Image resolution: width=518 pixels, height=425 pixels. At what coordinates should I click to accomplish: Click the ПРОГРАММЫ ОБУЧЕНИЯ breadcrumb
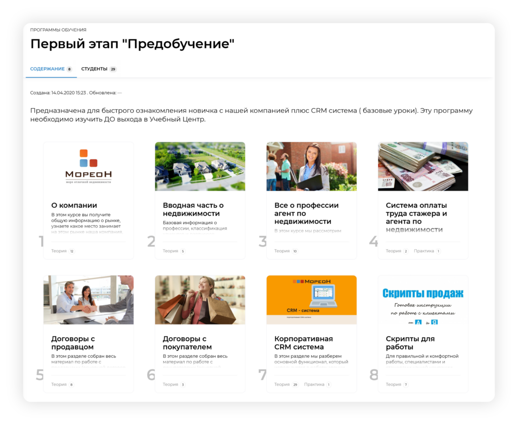point(58,30)
